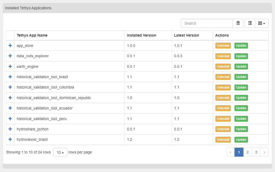The width and height of the screenshot is (275, 172).
Task: Expand details for earth_engine row
Action: (10, 66)
